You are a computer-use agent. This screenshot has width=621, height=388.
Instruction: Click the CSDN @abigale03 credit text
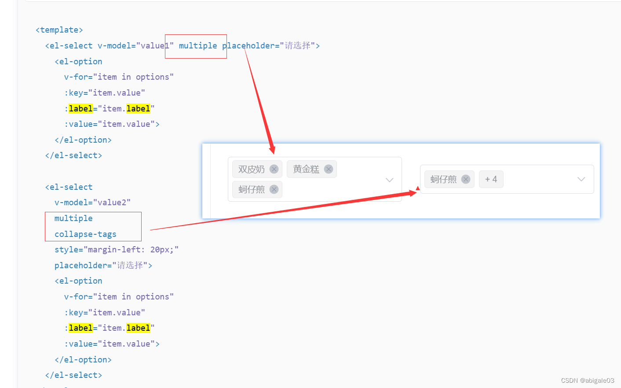tap(588, 381)
